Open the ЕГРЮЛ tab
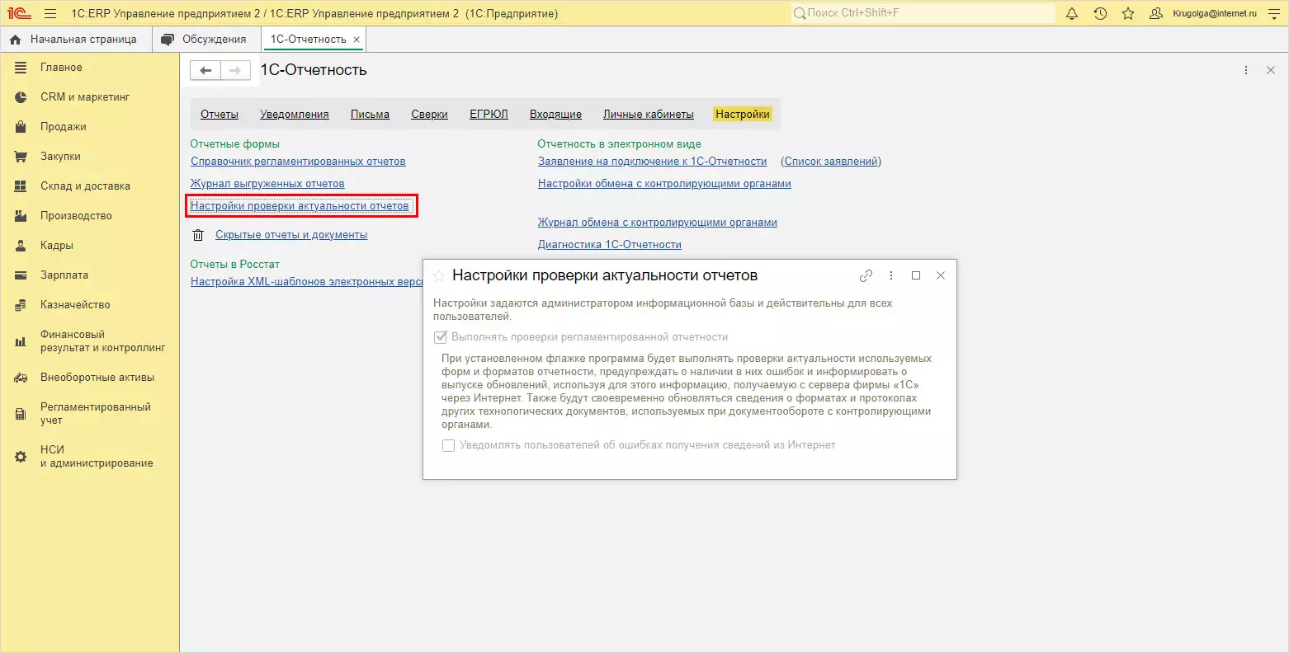Screen dimensions: 1289x653 (x=489, y=115)
